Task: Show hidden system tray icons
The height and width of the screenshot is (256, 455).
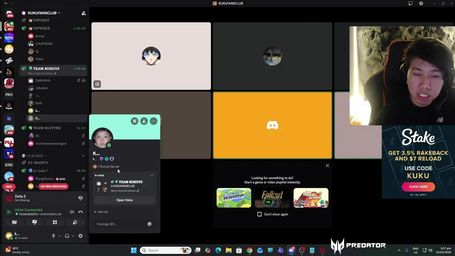Action: 399,250
